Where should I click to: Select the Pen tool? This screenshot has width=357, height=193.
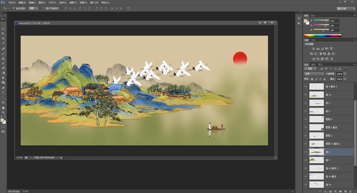[3, 88]
